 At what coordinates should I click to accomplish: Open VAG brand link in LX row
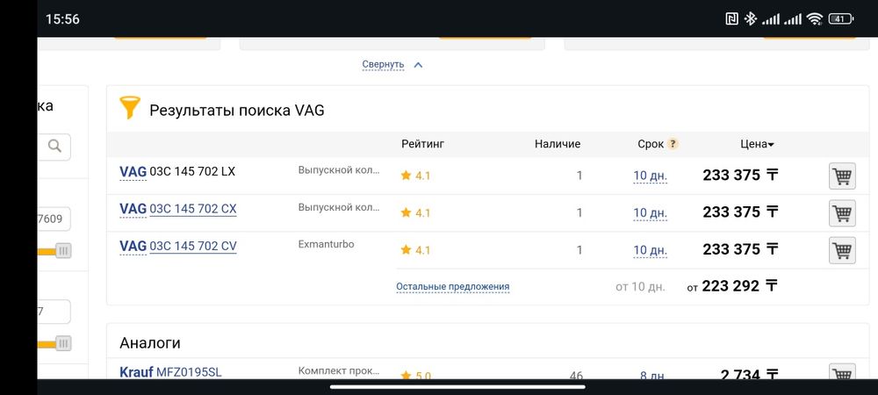pos(133,172)
